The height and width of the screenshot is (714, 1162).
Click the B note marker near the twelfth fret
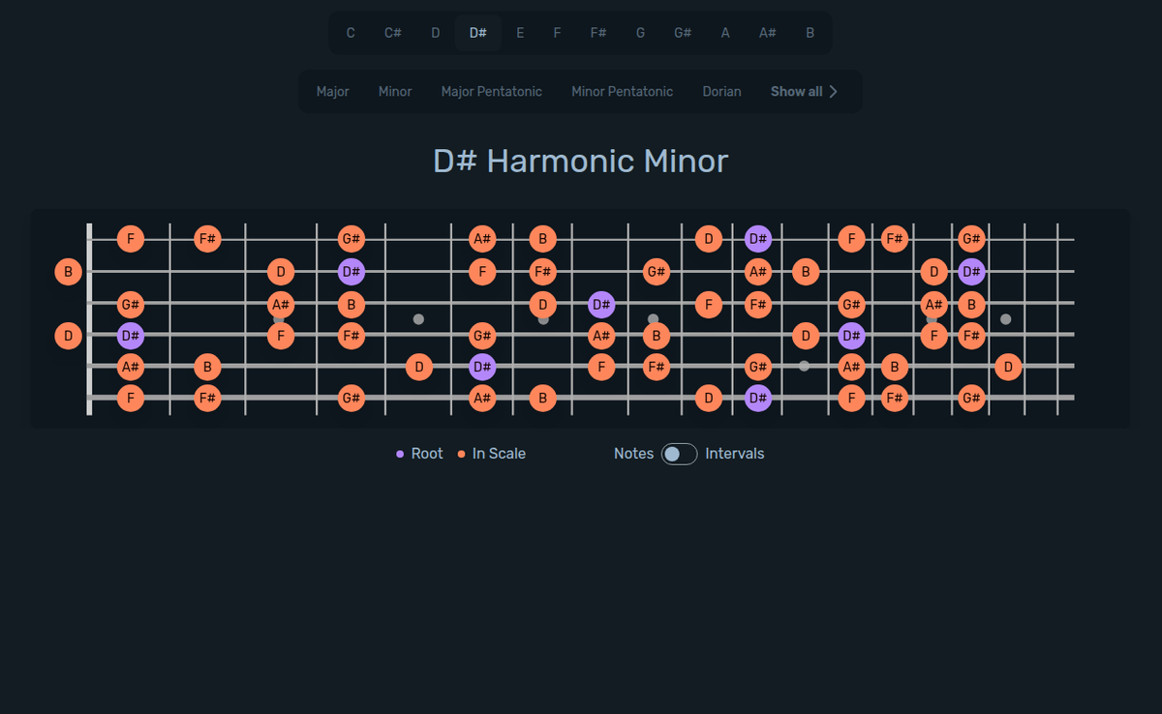tap(806, 272)
